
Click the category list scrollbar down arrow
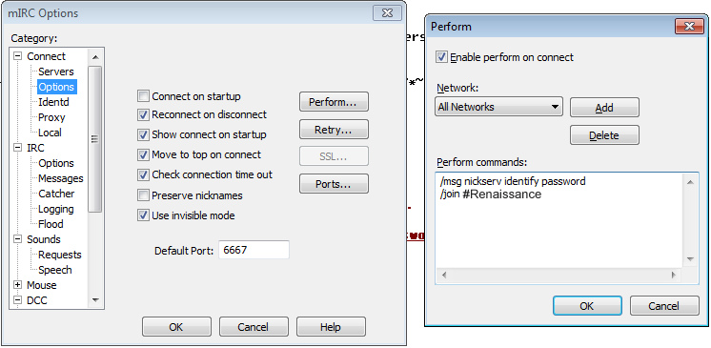[95, 300]
